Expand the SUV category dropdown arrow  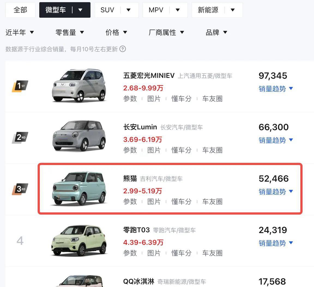coord(129,10)
